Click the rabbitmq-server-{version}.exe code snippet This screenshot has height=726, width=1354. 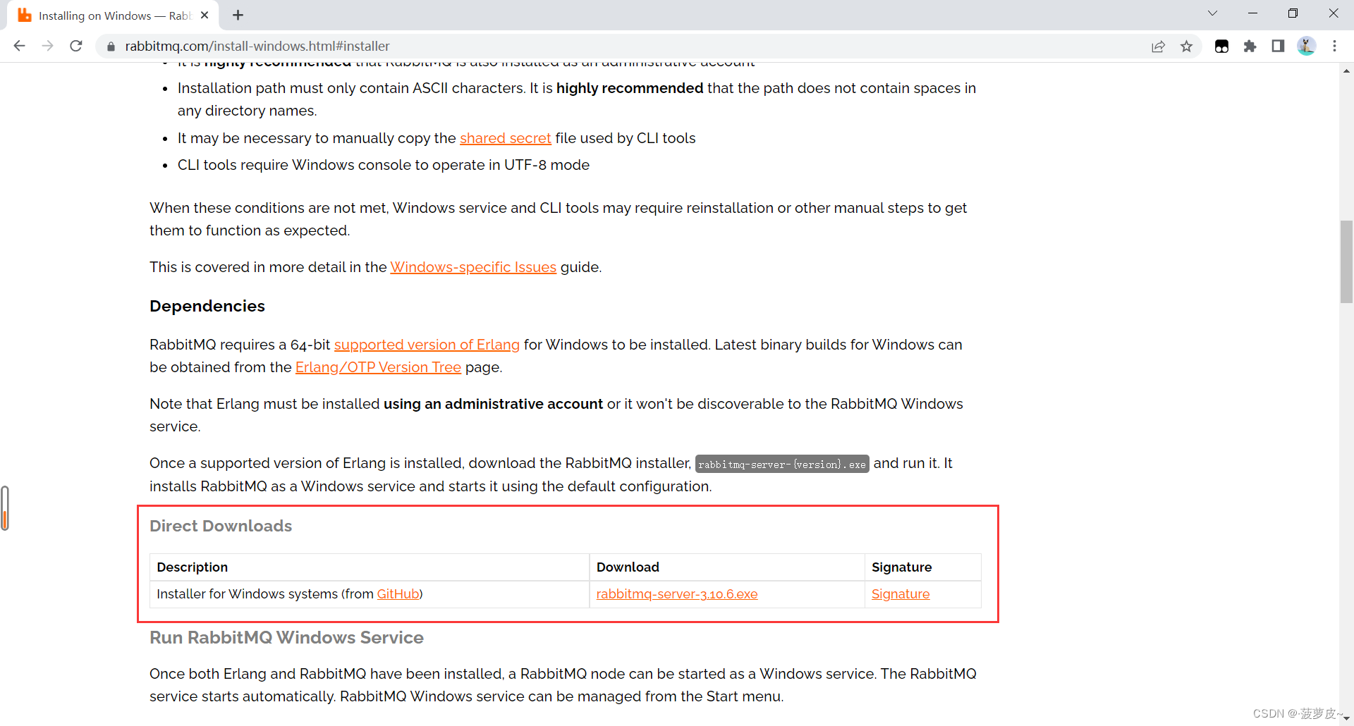point(782,464)
